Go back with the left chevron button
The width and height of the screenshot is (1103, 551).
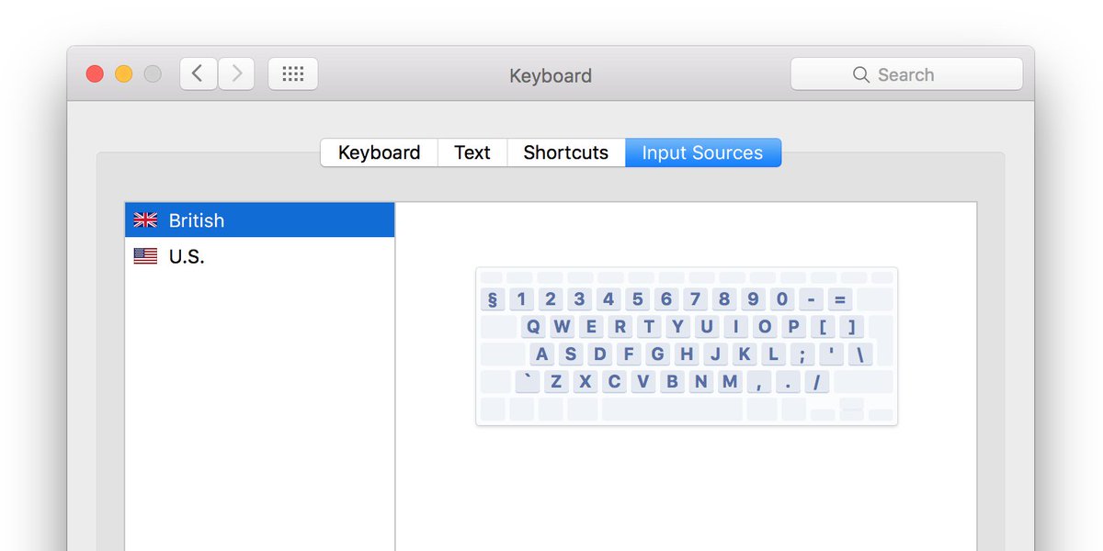199,73
